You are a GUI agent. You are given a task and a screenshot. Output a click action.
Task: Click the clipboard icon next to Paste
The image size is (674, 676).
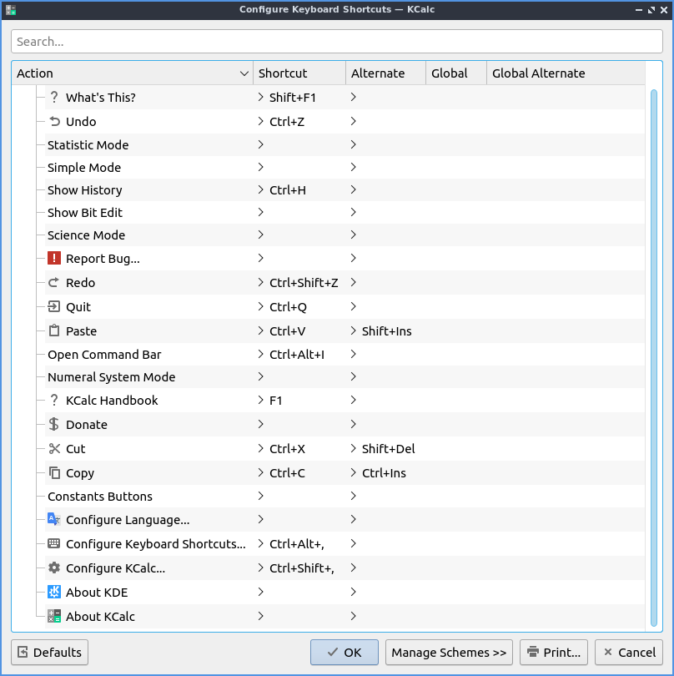coord(55,331)
